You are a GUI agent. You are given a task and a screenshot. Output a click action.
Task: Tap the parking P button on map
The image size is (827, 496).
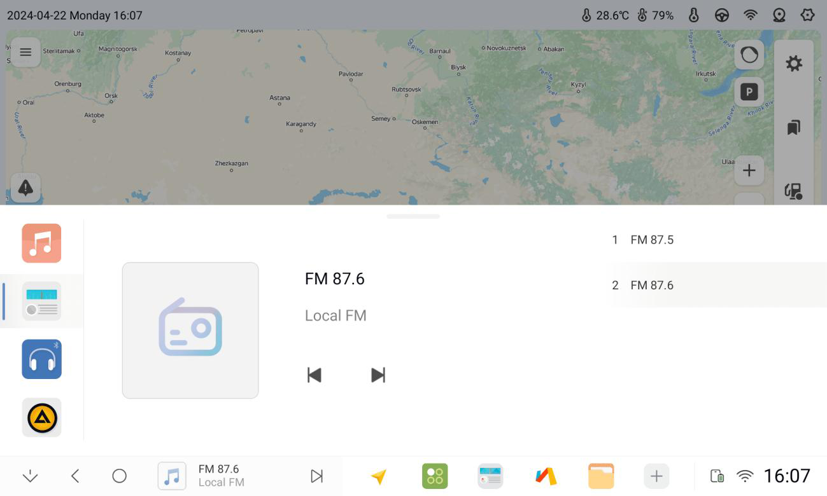tap(749, 92)
